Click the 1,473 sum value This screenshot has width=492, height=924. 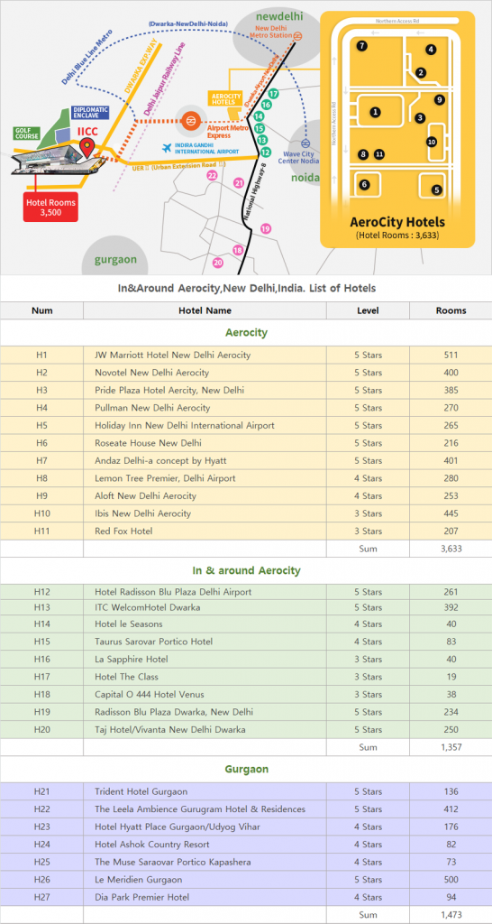coord(451,915)
